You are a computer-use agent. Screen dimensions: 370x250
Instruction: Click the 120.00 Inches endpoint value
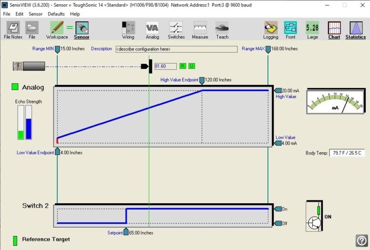tap(218, 80)
